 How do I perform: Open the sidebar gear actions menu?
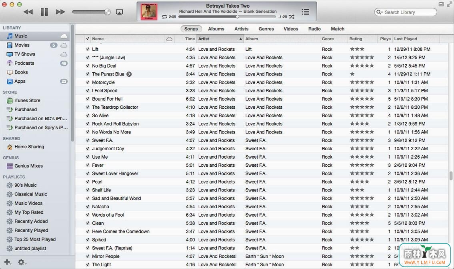click(x=22, y=262)
